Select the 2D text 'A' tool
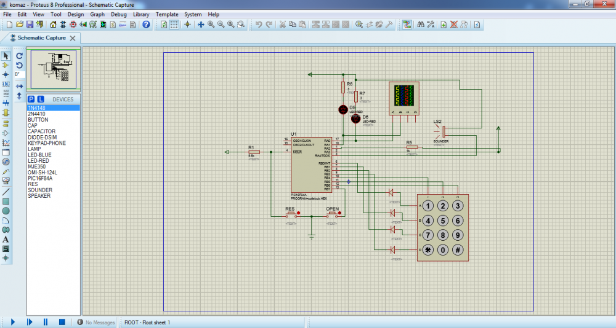Screen dimensions: 616x328 pos(6,239)
